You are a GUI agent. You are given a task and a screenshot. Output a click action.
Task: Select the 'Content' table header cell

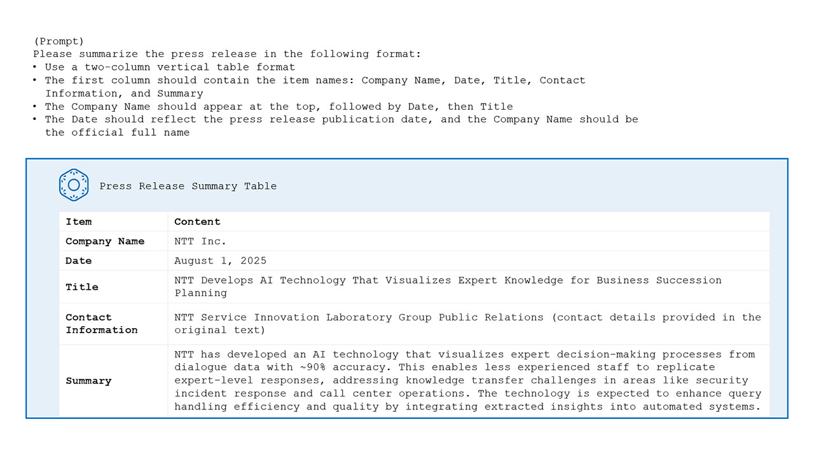click(197, 222)
